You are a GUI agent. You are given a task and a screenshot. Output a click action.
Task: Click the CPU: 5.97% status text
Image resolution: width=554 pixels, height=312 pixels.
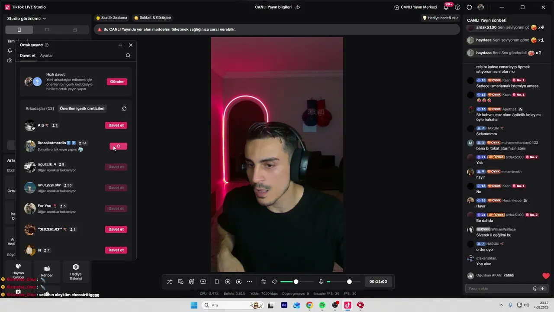tap(209, 293)
